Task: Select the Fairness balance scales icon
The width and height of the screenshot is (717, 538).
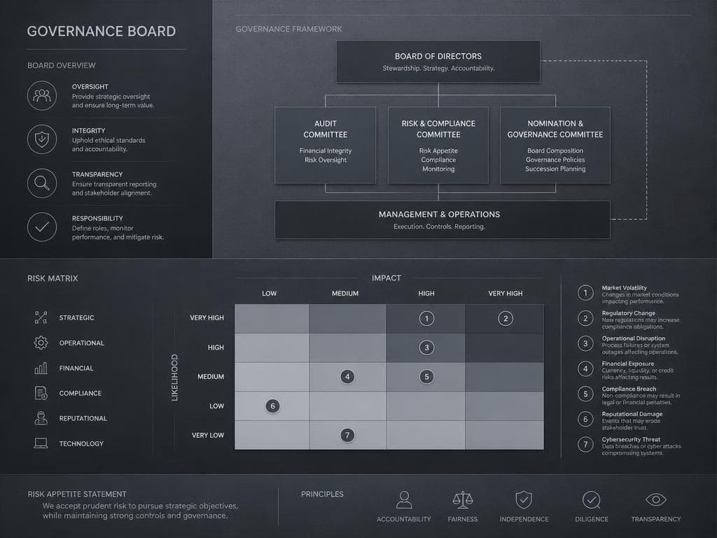Action: point(463,500)
